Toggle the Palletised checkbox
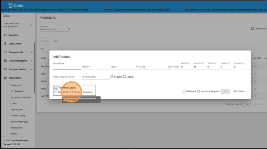Image resolution: width=267 pixels, height=149 pixels. pyautogui.click(x=184, y=91)
